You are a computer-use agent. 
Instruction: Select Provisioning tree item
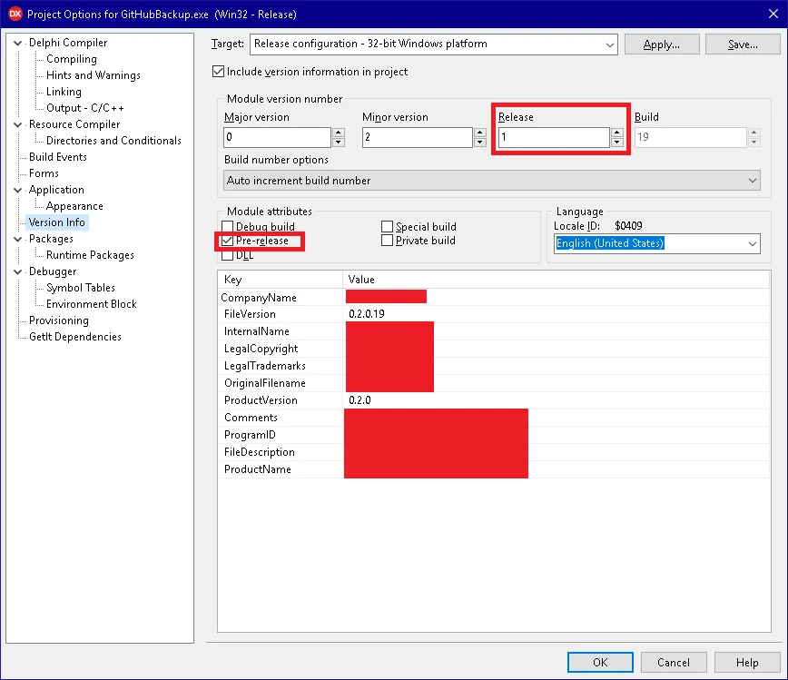point(59,320)
